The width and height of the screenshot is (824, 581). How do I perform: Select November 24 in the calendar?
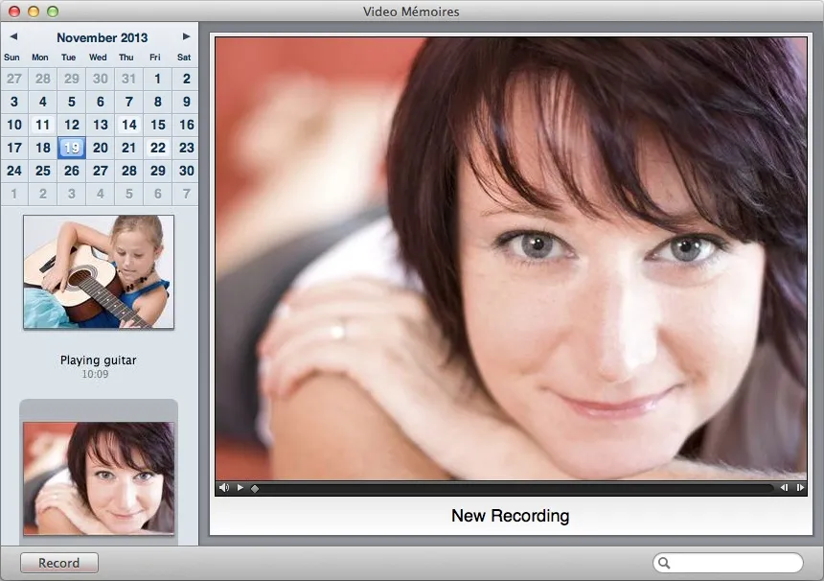click(x=14, y=171)
